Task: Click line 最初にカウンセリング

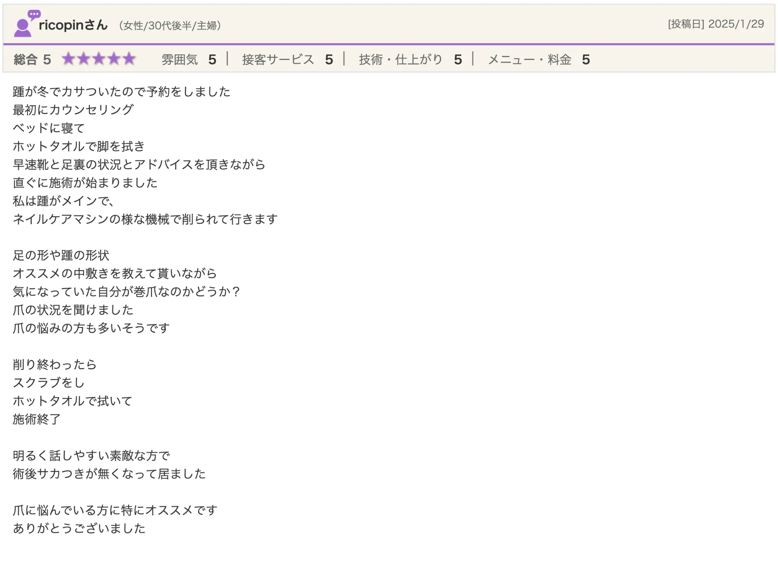Action: tap(73, 110)
